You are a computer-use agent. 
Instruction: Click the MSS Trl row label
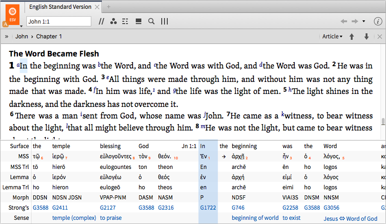pyautogui.click(x=19, y=167)
